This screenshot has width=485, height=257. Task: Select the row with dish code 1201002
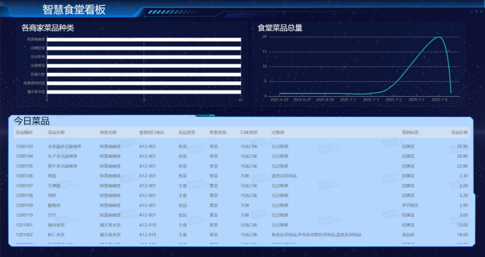[x=242, y=235]
